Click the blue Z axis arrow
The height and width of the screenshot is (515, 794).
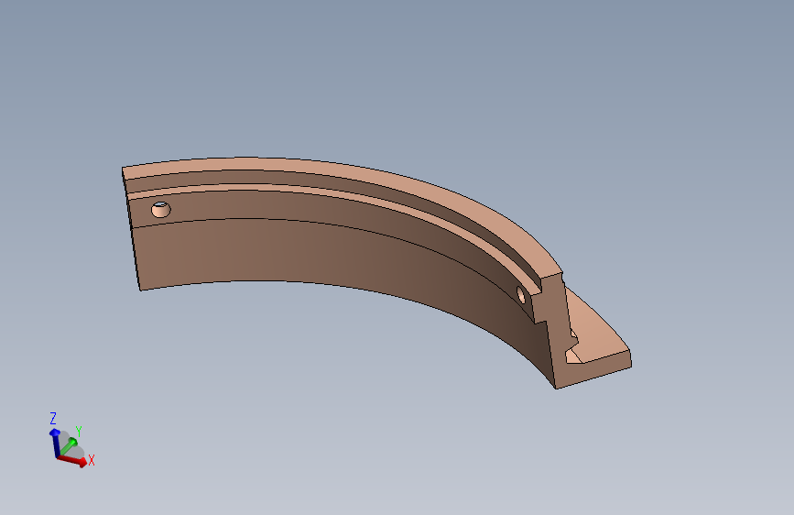54,441
